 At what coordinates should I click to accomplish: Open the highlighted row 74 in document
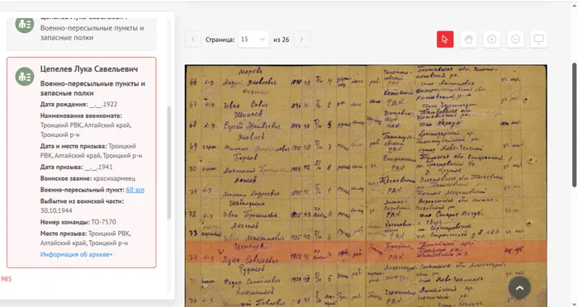click(366, 252)
